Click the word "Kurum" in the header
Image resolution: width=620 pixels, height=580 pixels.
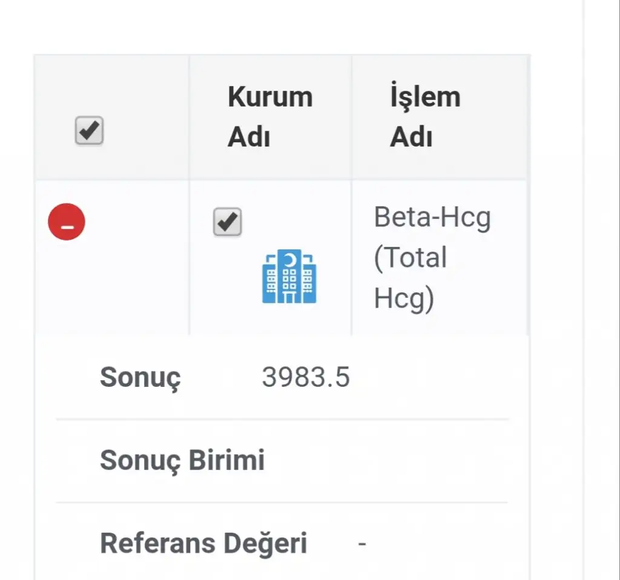270,97
